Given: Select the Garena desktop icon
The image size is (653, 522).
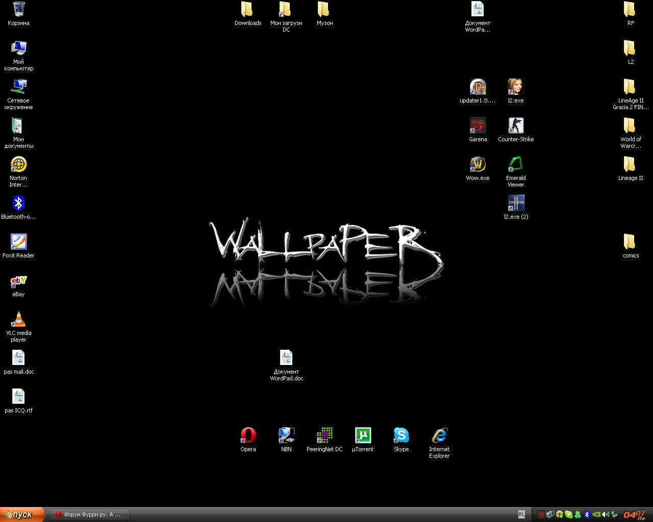Looking at the screenshot, I should tap(478, 126).
